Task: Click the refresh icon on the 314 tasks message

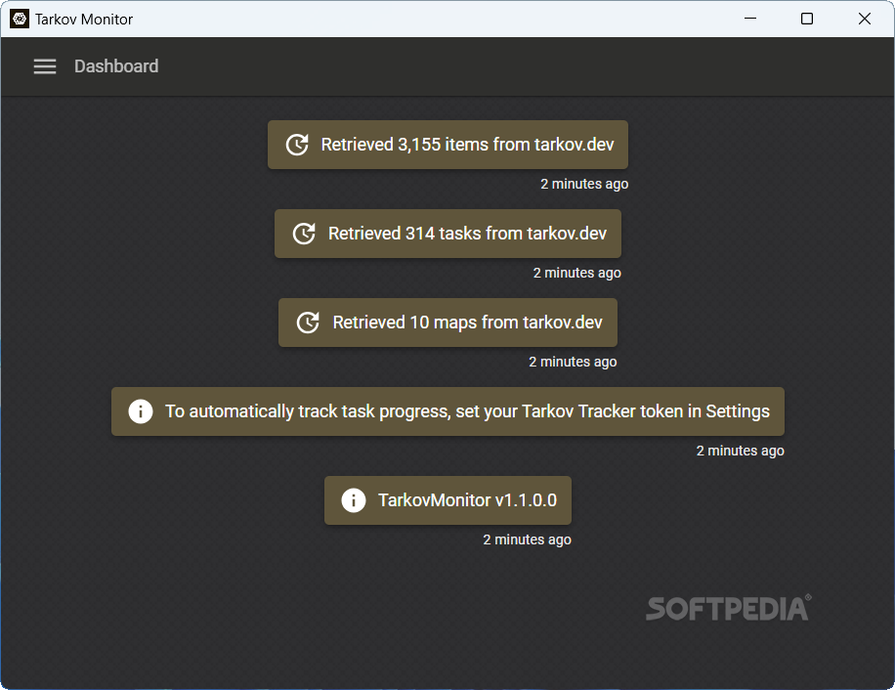Action: click(304, 234)
